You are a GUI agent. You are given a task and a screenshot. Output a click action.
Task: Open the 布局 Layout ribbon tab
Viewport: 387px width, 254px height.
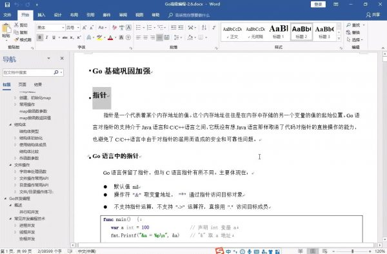(74, 15)
